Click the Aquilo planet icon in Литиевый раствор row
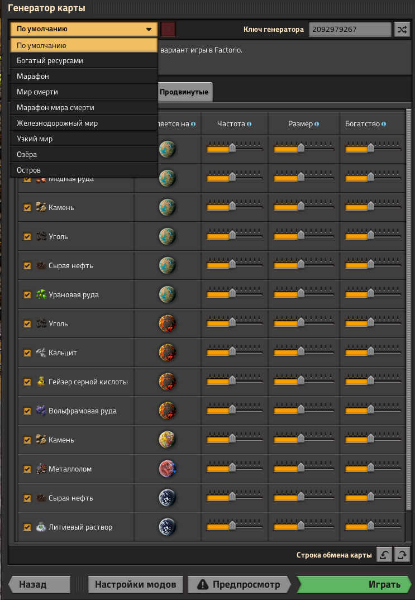Viewport: 415px width, 600px height. pos(167,527)
